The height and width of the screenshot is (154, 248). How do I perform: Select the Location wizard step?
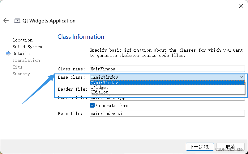pos(23,40)
